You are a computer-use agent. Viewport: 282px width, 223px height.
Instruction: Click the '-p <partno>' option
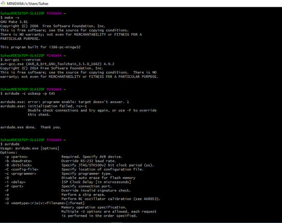click(16, 157)
